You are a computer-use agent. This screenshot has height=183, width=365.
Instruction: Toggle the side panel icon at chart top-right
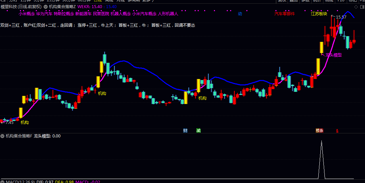(362, 7)
